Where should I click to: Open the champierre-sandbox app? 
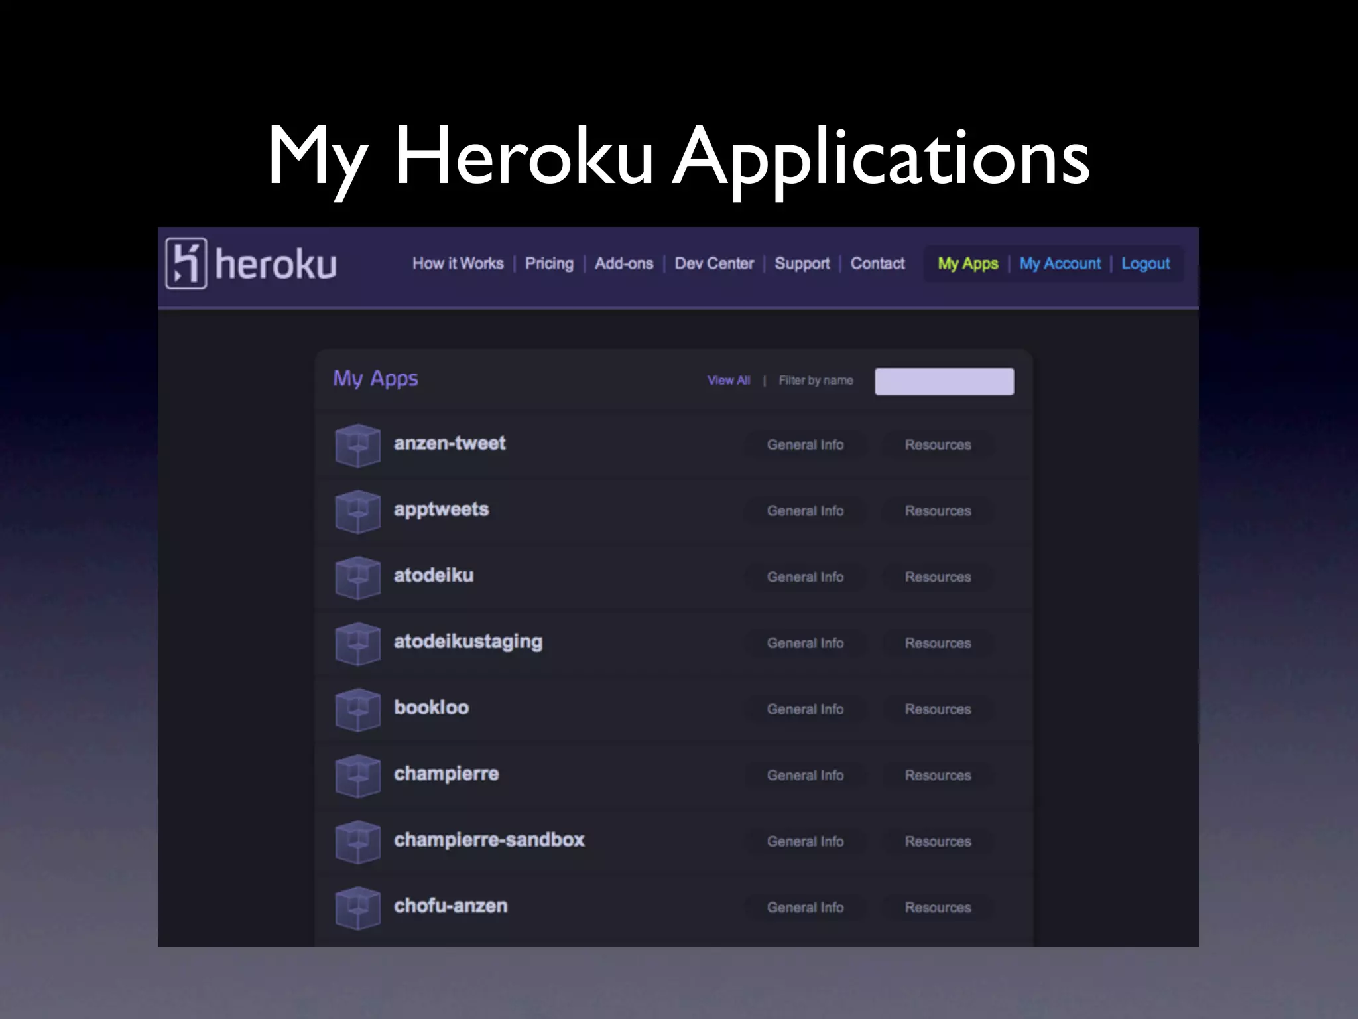pos(489,840)
